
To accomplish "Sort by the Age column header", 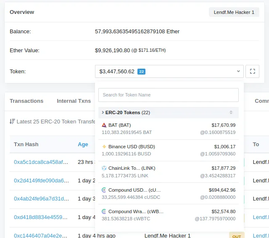I will (x=83, y=144).
